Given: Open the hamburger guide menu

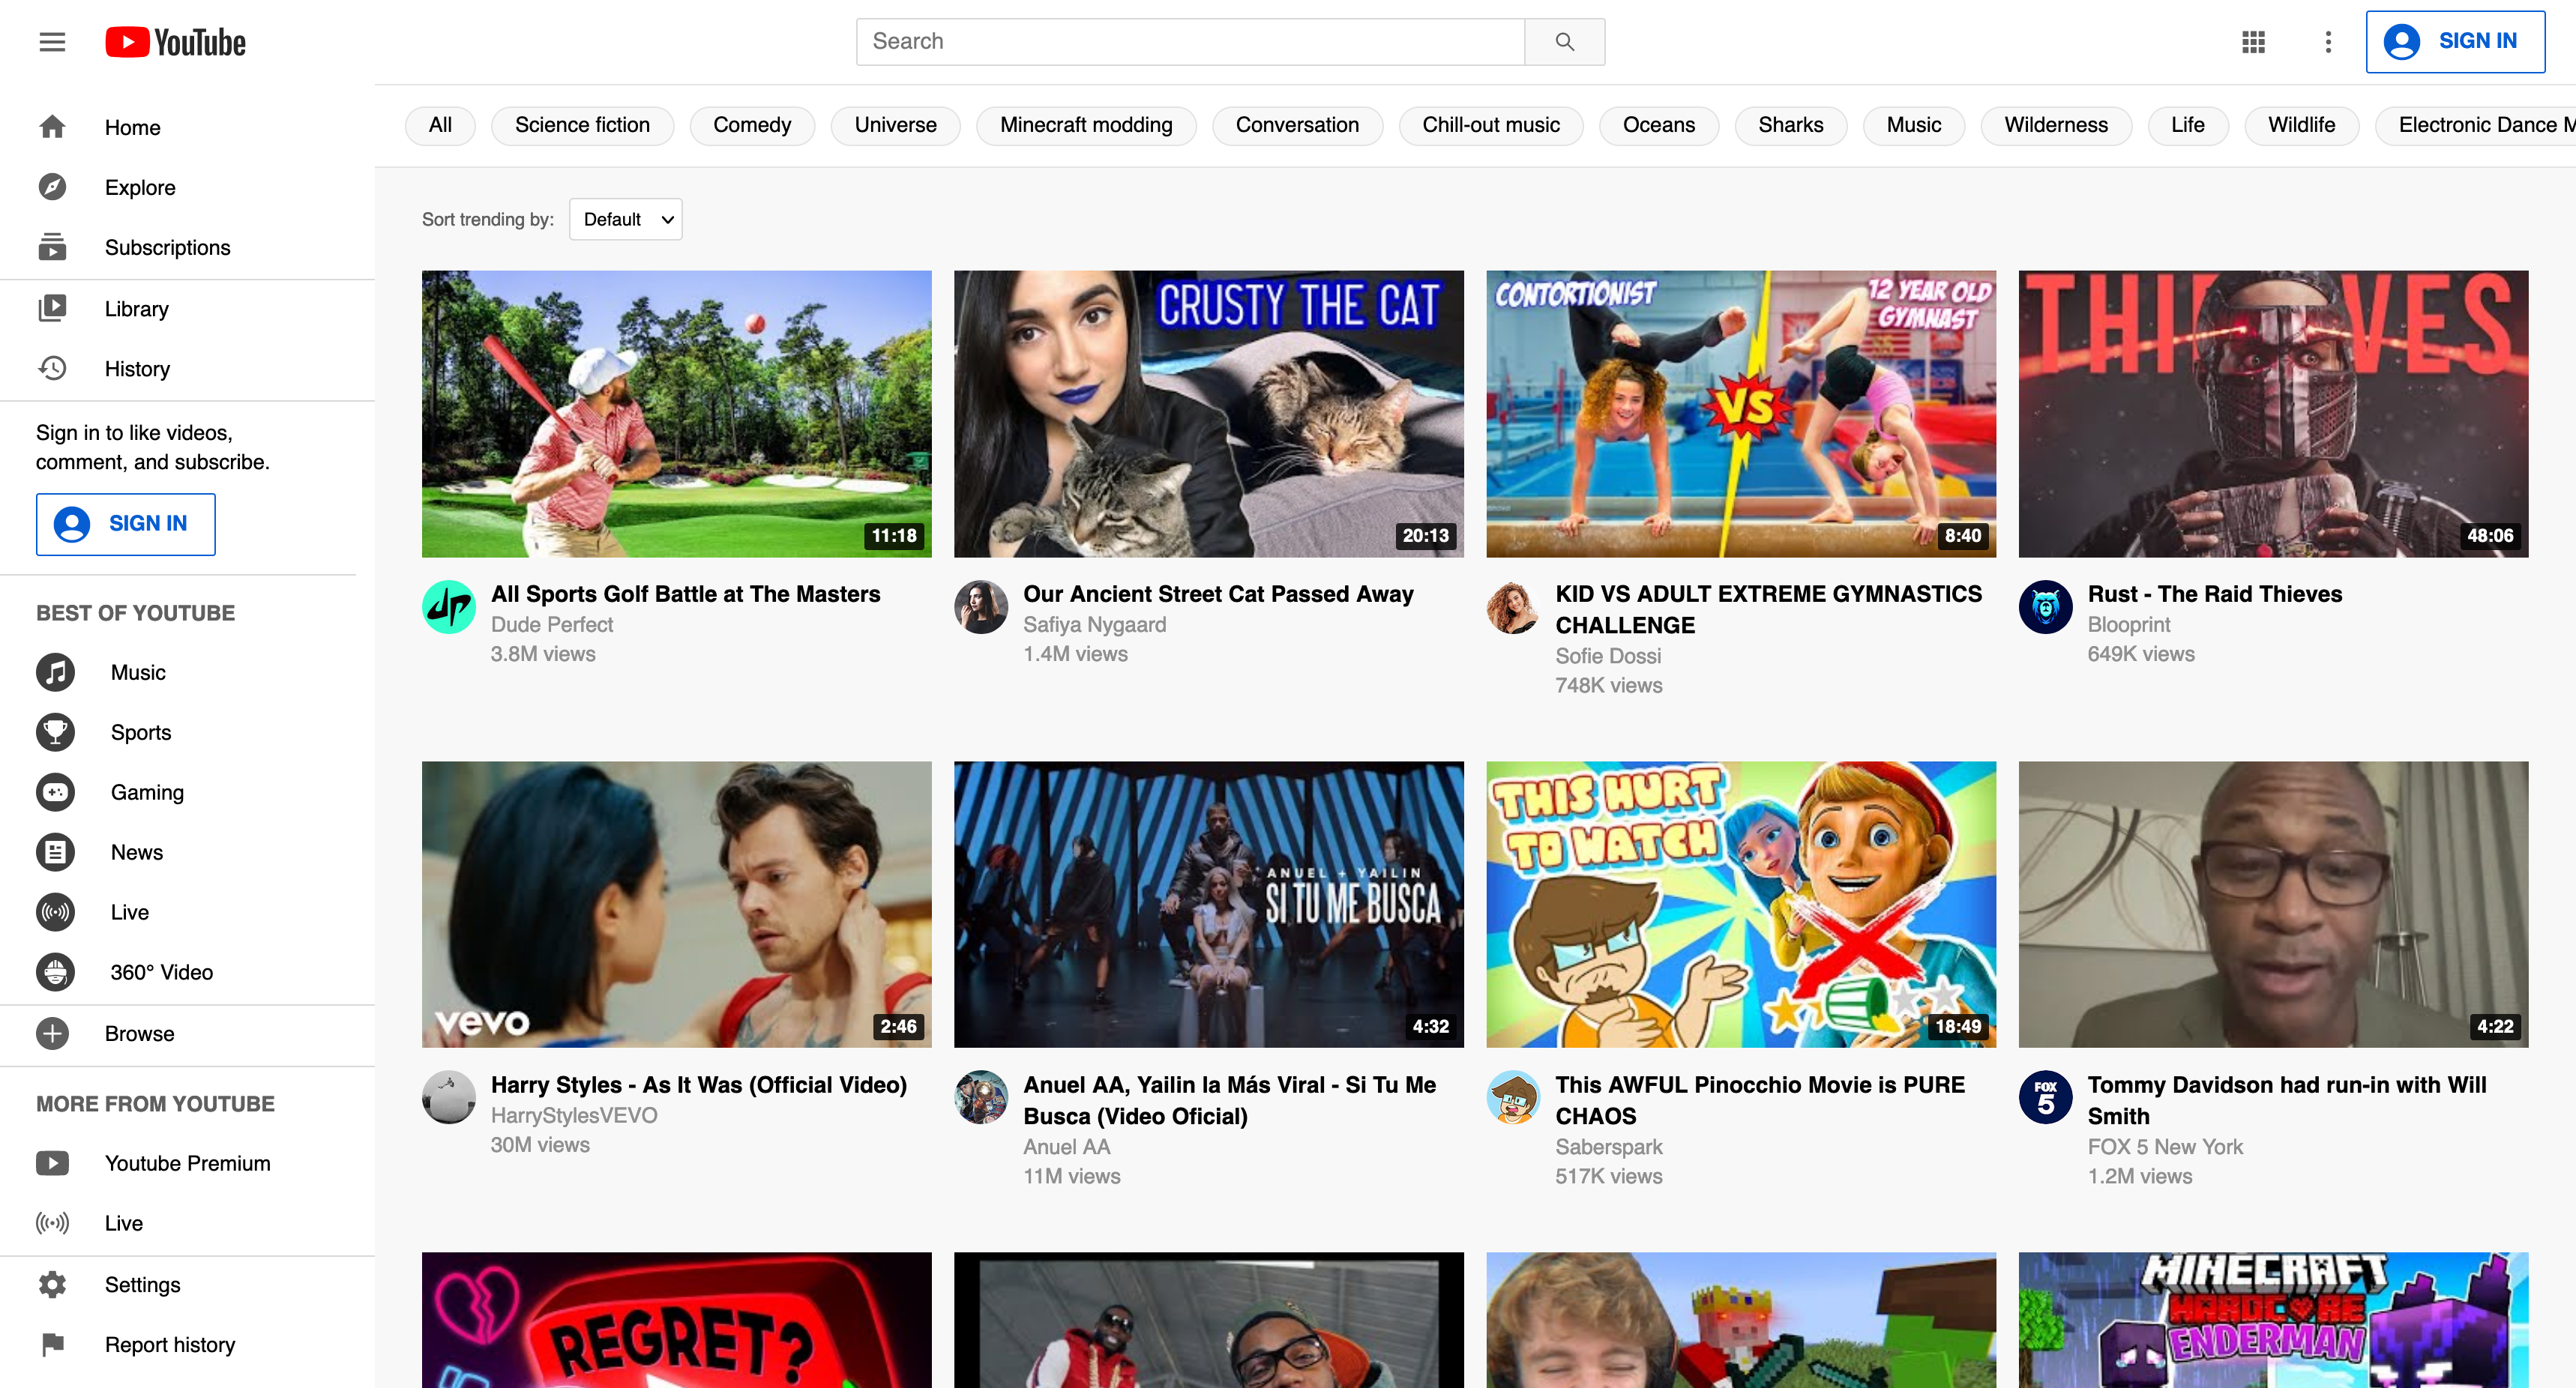Looking at the screenshot, I should (x=52, y=42).
